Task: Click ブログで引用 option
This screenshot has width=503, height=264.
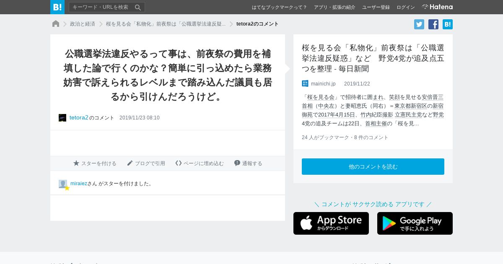Action: pyautogui.click(x=146, y=163)
